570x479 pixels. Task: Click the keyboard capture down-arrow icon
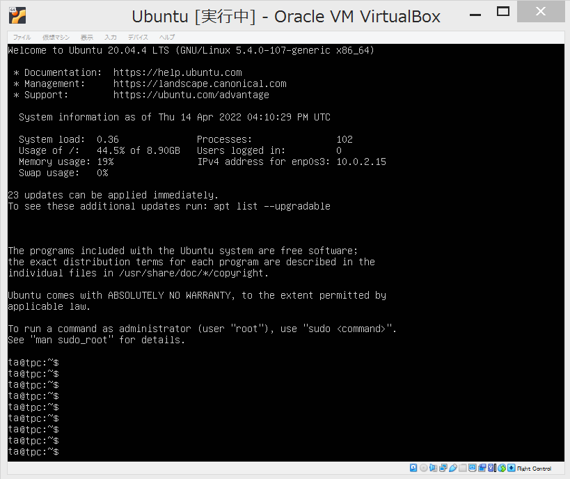point(512,468)
